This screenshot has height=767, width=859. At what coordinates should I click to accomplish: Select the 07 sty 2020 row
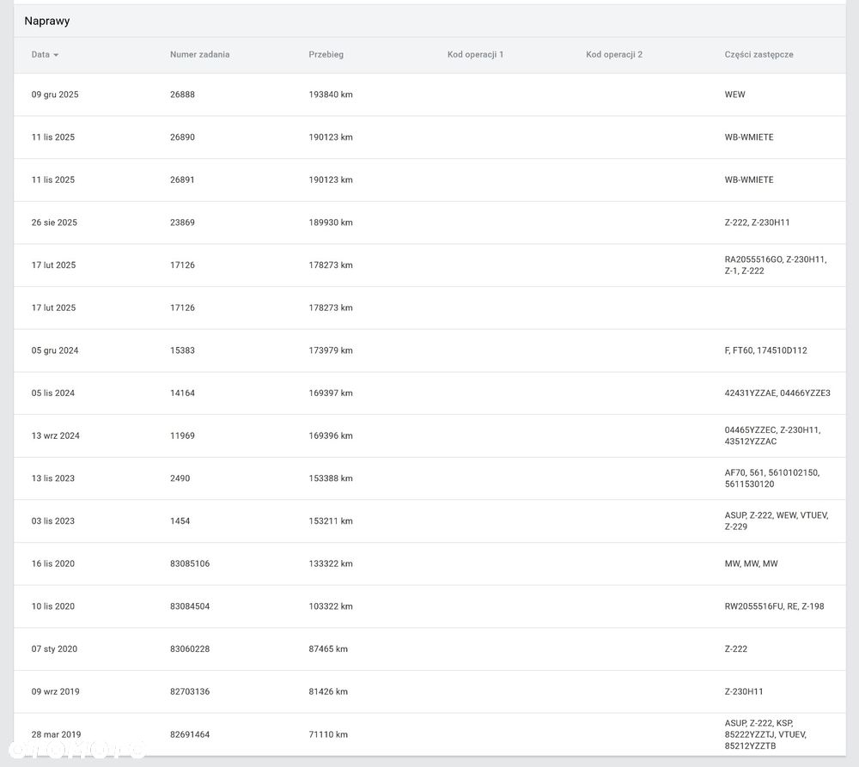[x=429, y=648]
